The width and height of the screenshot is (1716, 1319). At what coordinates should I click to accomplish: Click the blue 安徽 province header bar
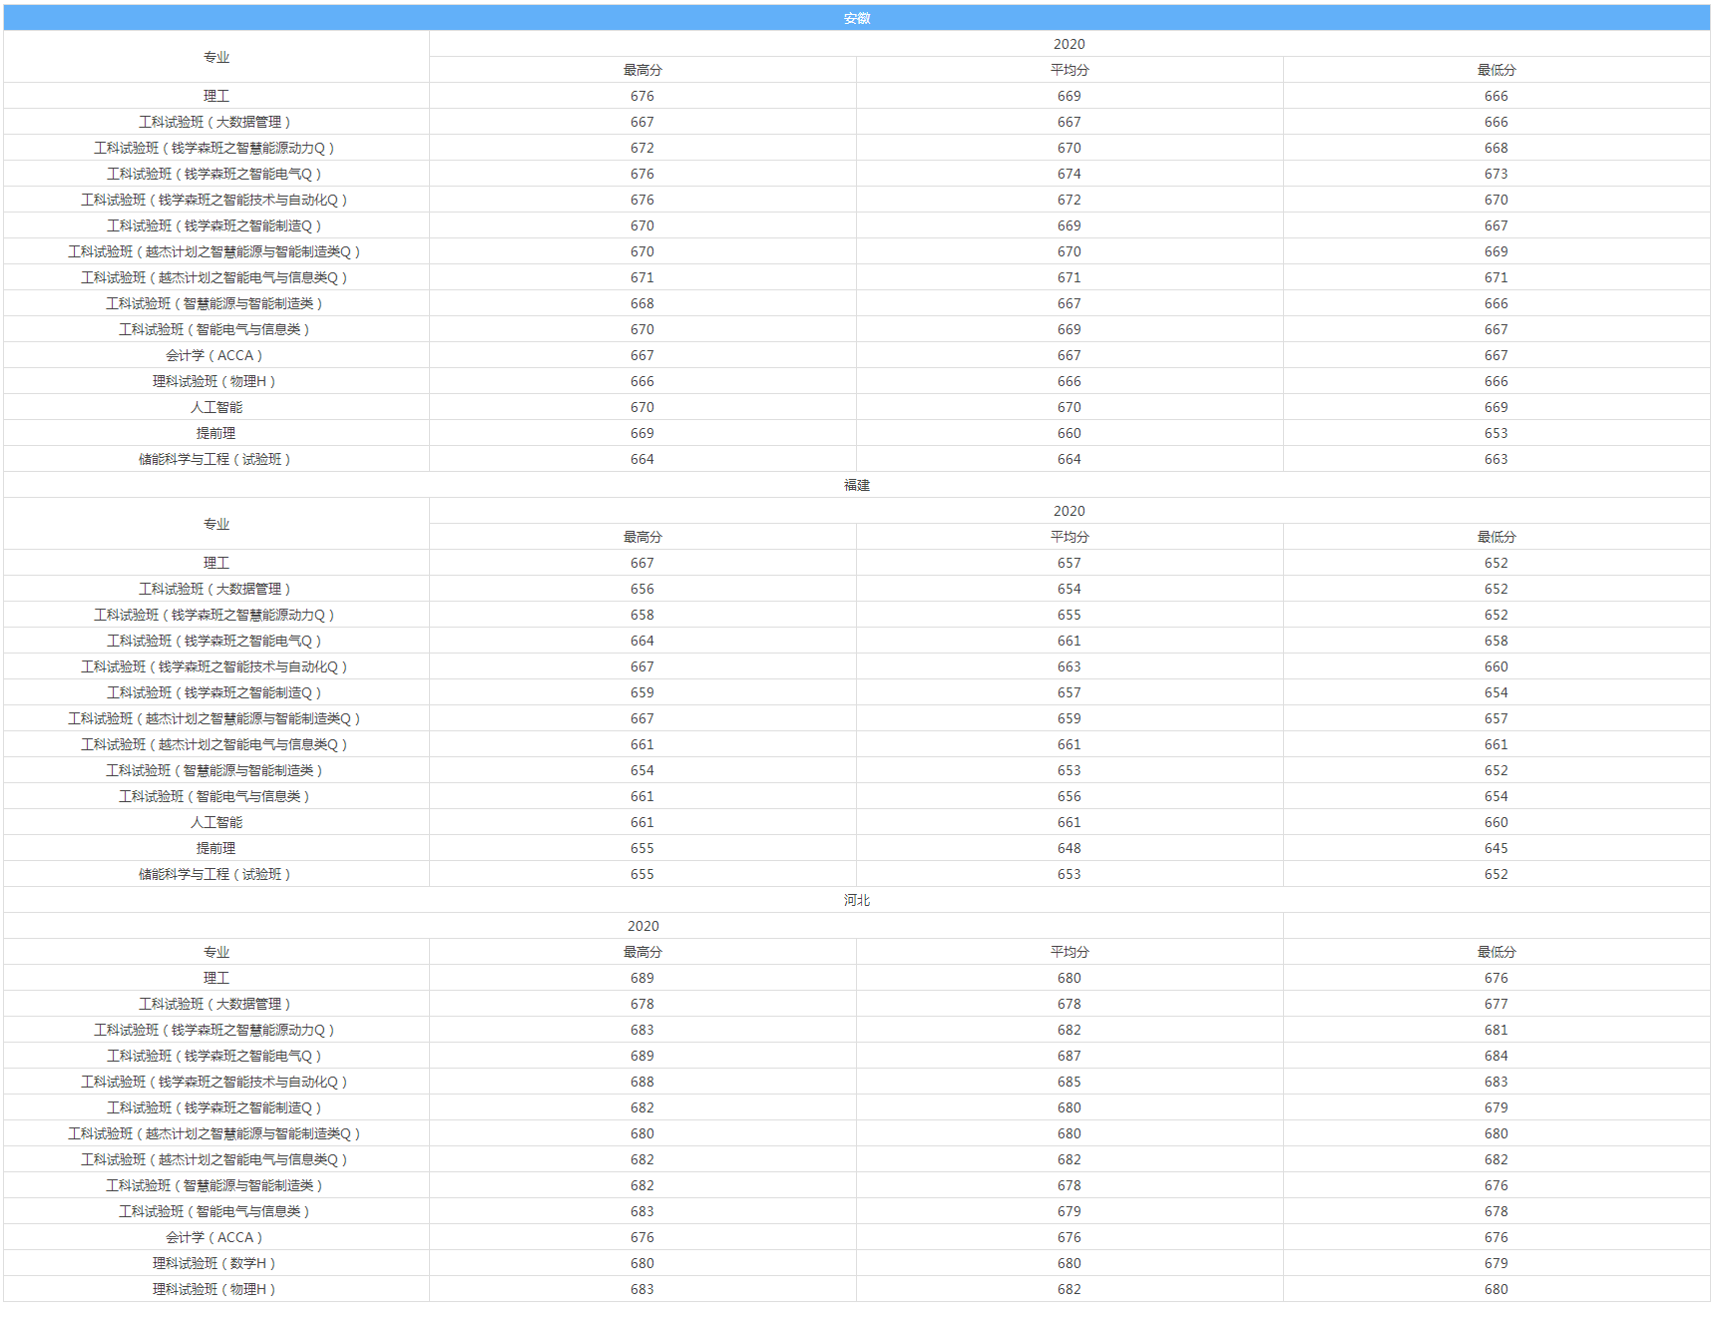tap(857, 18)
